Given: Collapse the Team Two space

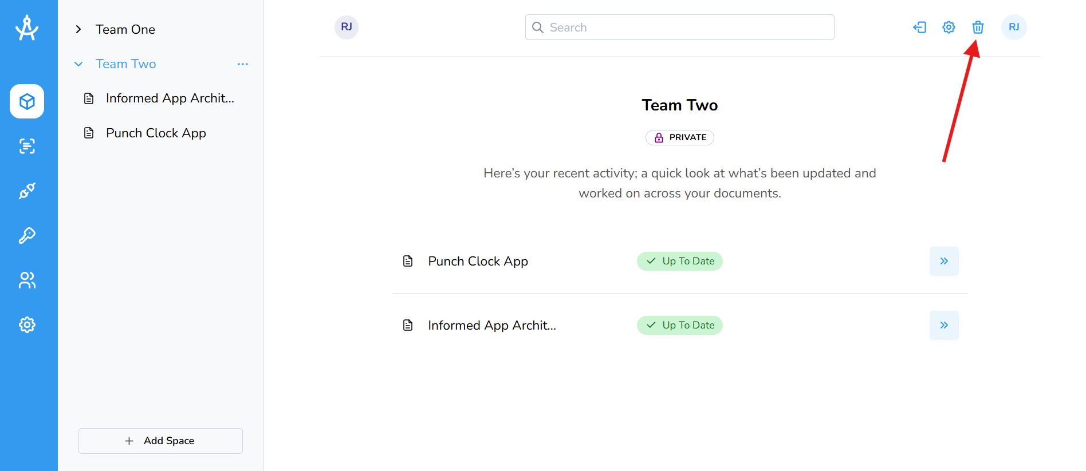Looking at the screenshot, I should pos(78,64).
